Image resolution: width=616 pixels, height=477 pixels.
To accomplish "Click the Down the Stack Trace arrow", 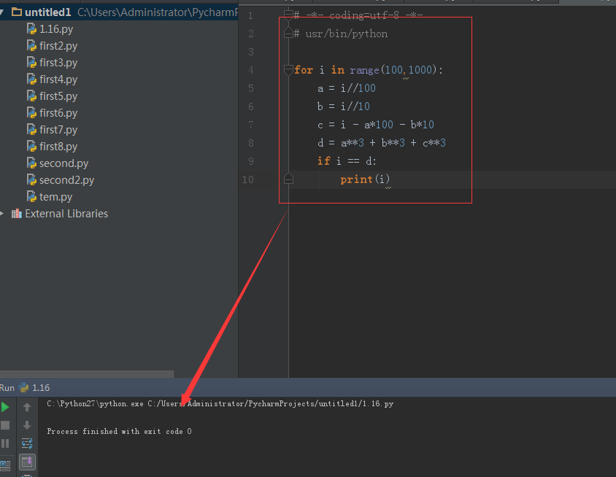I will 27,425.
